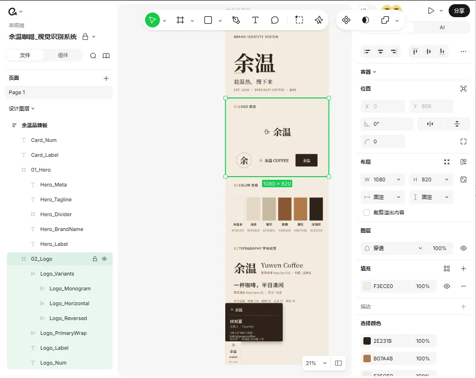Screen dimensions: 476x378
Task: Hide the 02_Logo layer with eye icon
Action: [104, 259]
